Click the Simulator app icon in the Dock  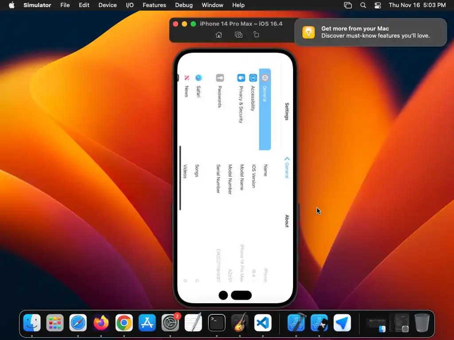pos(319,323)
